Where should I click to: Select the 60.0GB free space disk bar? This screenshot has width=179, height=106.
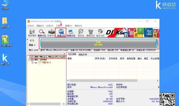[99, 44]
